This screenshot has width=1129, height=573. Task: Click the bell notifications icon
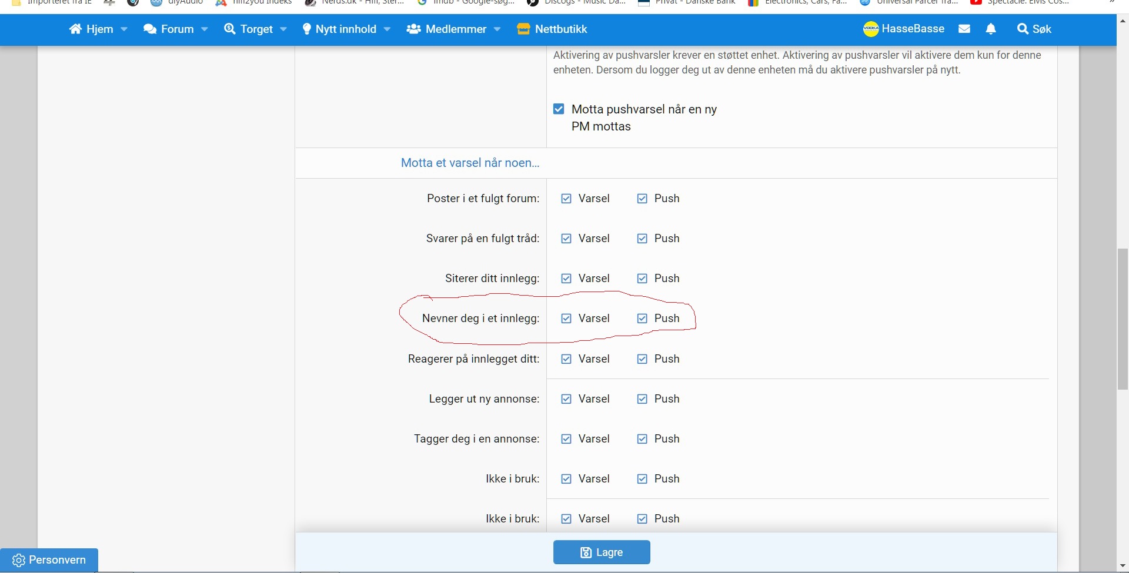click(x=991, y=29)
